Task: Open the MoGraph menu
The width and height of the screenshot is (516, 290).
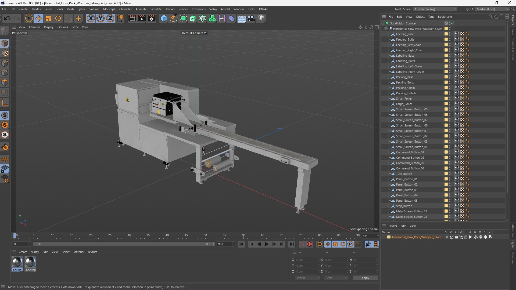Action: (109, 9)
